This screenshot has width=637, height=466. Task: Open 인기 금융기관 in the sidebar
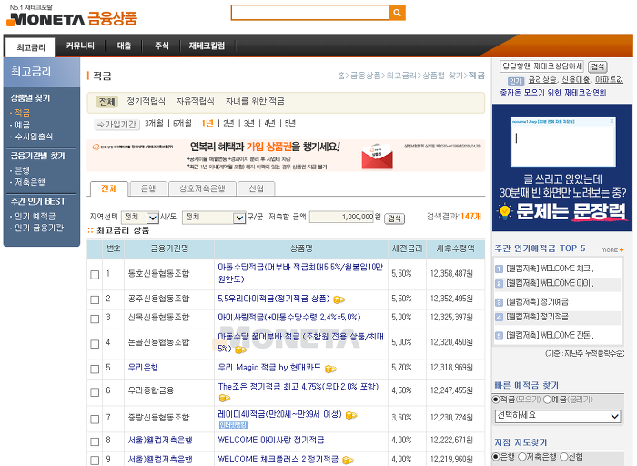[39, 228]
